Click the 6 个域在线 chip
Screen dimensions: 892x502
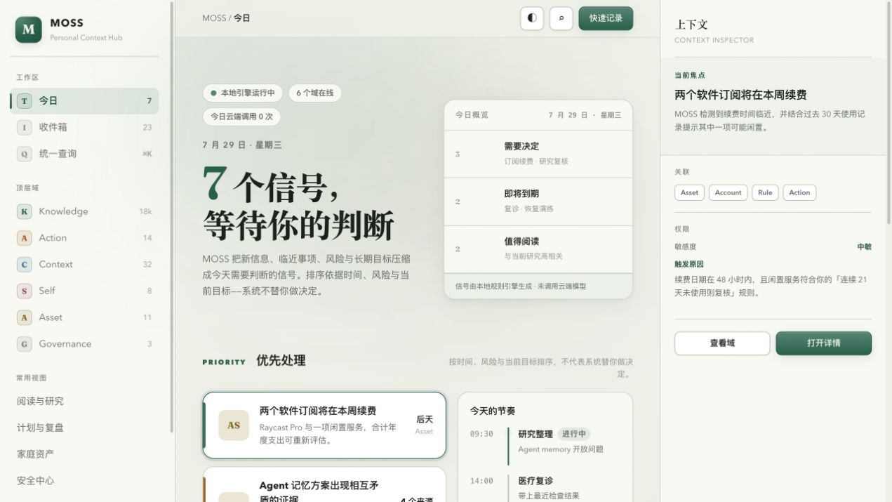(314, 93)
